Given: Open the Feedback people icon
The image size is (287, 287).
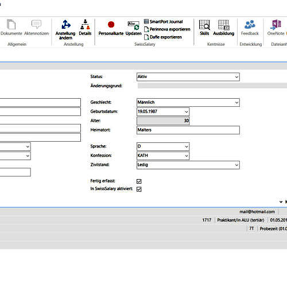Looking at the screenshot, I should 250,25.
